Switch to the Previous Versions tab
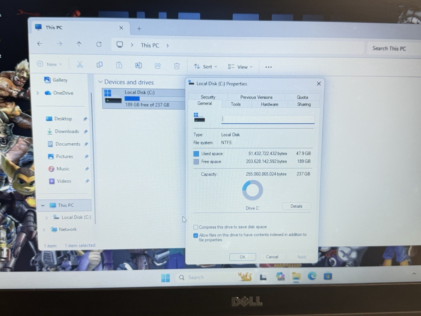Viewport: 421px width, 316px height. coord(256,97)
